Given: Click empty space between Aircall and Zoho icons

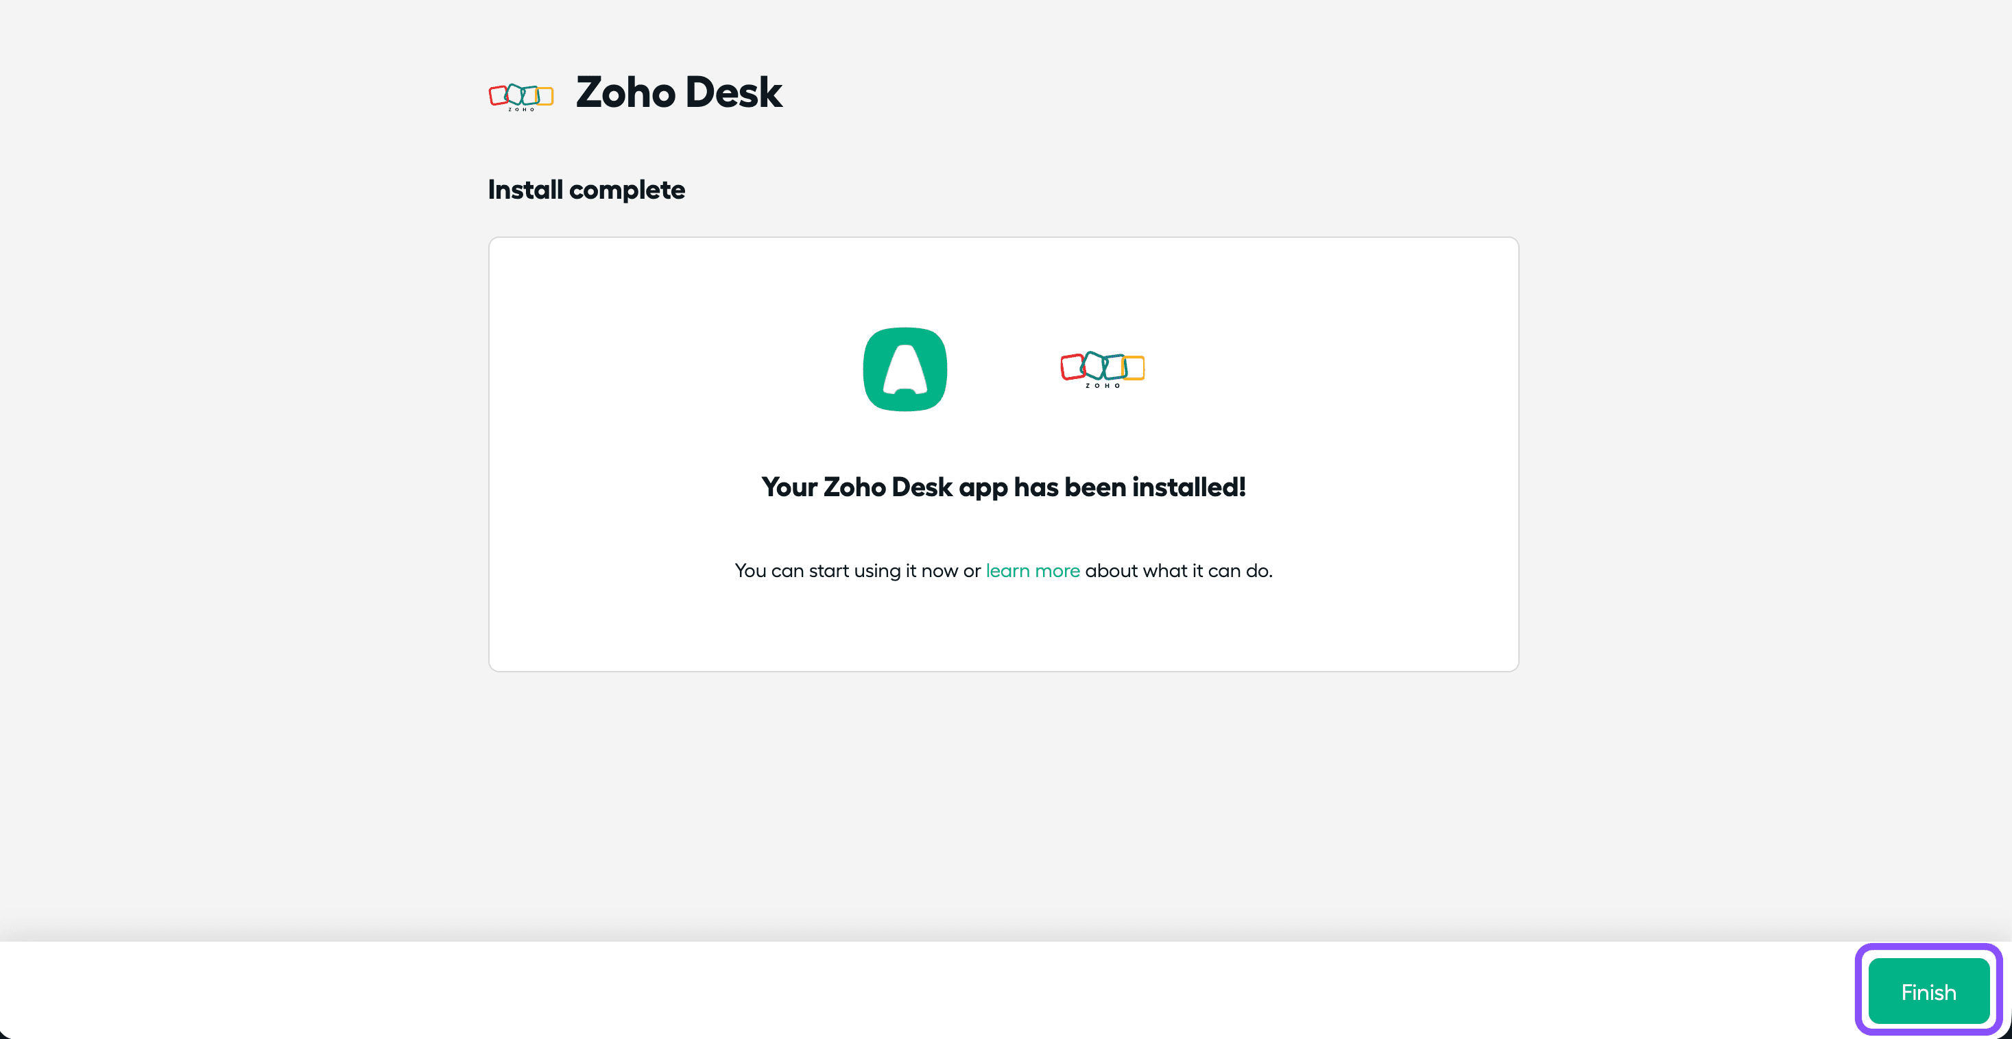Looking at the screenshot, I should click(1004, 369).
